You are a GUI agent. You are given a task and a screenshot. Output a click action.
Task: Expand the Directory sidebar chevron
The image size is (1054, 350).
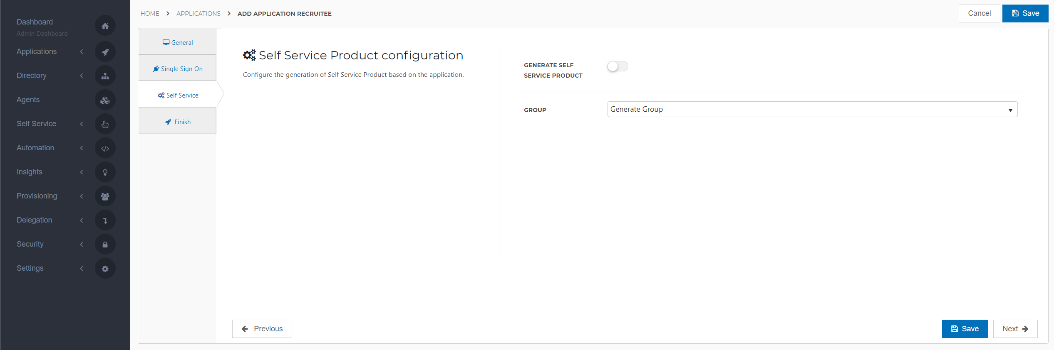click(82, 76)
